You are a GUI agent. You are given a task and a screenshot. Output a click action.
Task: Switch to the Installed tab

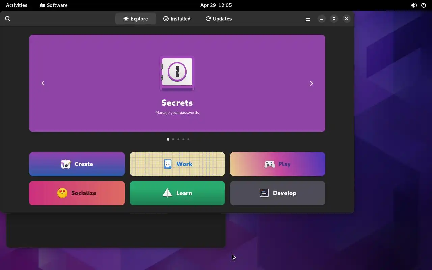click(x=177, y=19)
